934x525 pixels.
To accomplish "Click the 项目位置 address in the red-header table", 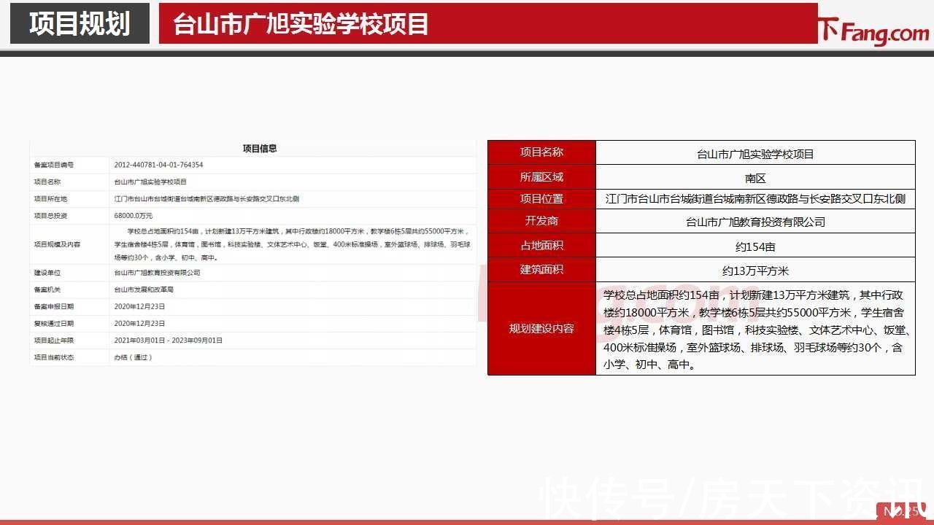I will tap(755, 199).
